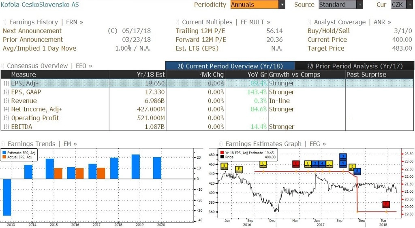The width and height of the screenshot is (415, 228).
Task: Open Earnings Trends EM link
Action: point(42,144)
